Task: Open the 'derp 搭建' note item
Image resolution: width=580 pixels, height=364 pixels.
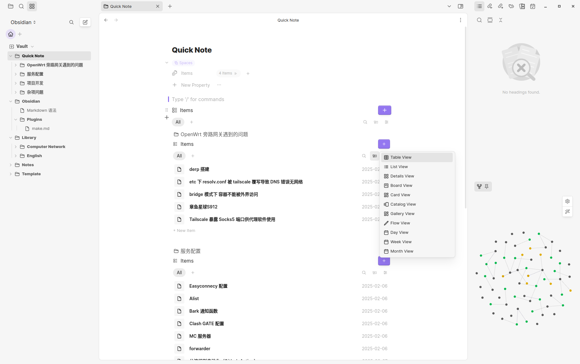Action: coord(199,169)
